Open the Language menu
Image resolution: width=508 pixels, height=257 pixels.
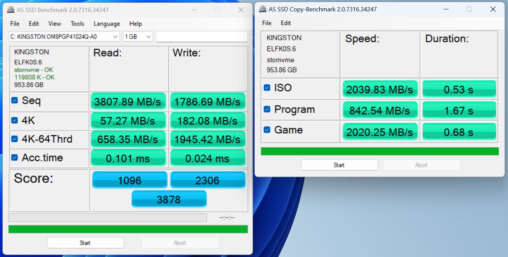[107, 24]
